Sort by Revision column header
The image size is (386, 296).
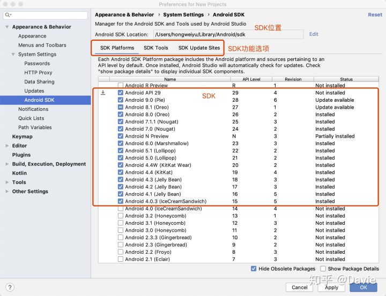293,79
